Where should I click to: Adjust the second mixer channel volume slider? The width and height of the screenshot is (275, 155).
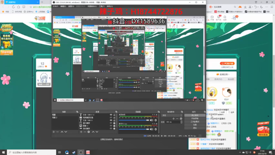(134, 129)
